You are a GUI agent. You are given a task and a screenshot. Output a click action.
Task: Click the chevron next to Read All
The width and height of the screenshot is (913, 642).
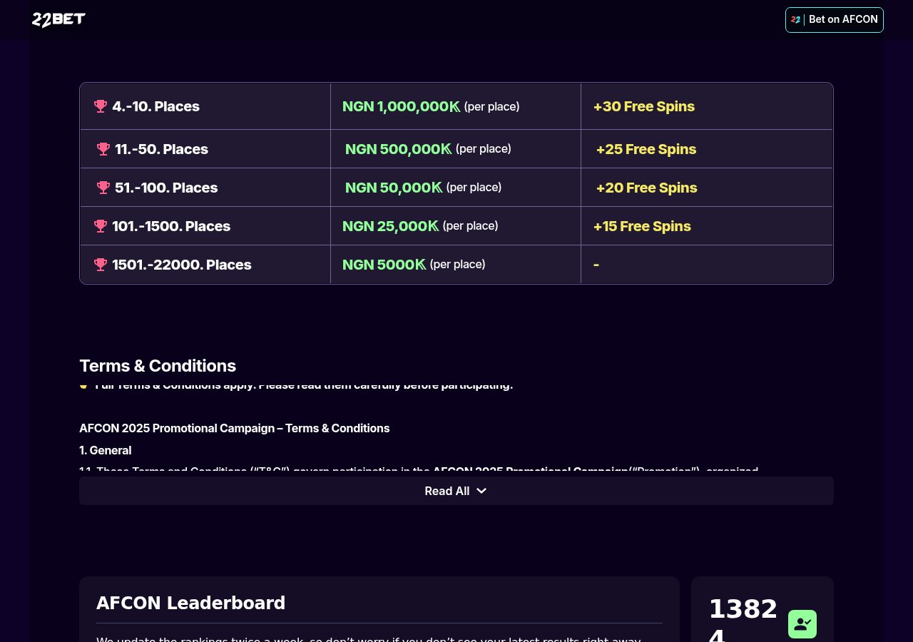click(x=481, y=491)
